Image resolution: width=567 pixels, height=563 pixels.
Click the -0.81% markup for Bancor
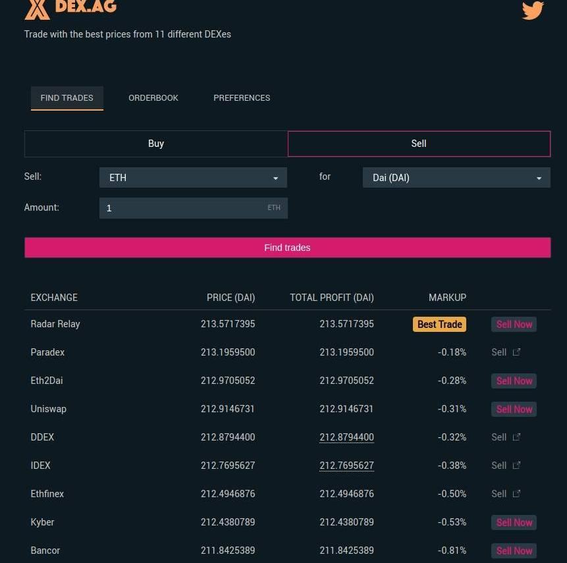tap(452, 550)
